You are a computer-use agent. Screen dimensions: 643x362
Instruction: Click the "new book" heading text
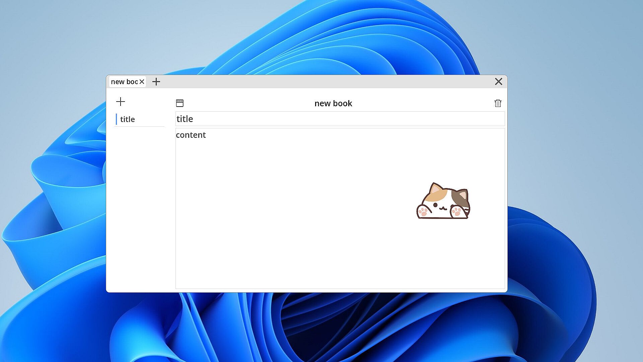(333, 104)
